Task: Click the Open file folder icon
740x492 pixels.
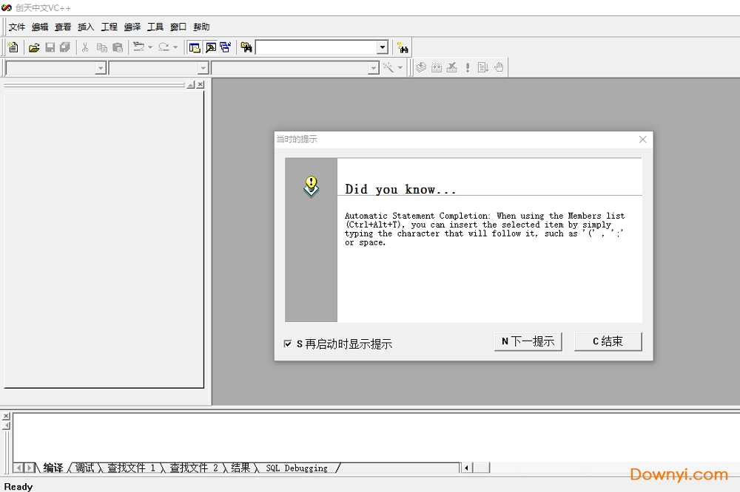Action: [34, 47]
